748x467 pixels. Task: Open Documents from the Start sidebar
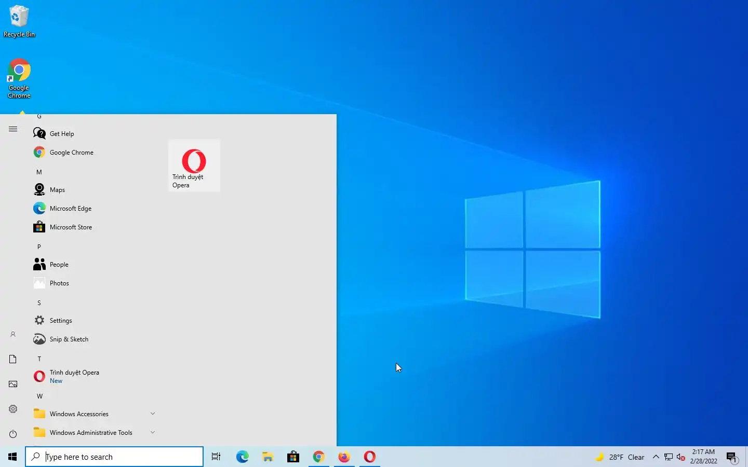[x=13, y=359]
